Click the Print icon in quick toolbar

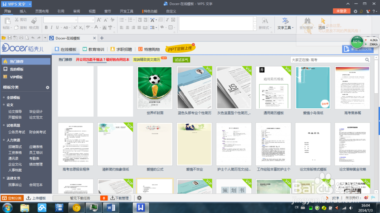[x=21, y=38]
